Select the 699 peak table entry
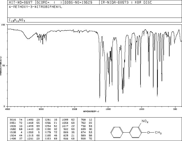Viewport: 182px width, 141px height. click(x=87, y=129)
